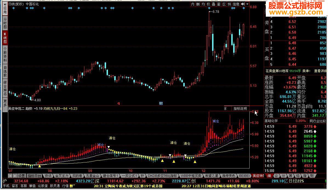Select the 买的准 indicator tab
Viewport: 328px width, 190px height.
[x=77, y=176]
